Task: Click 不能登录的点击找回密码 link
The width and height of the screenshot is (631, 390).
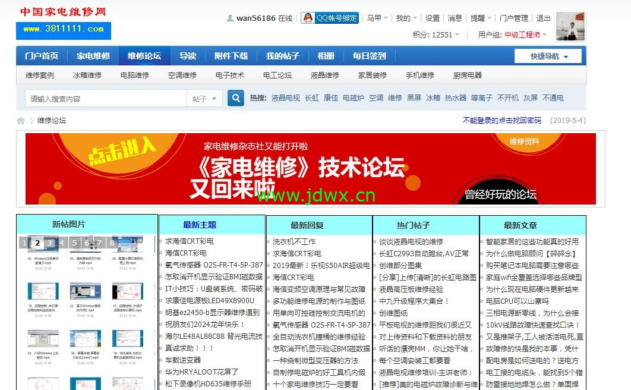Action: tap(502, 120)
